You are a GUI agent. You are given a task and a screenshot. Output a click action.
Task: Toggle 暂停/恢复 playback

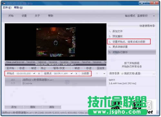tap(59, 68)
